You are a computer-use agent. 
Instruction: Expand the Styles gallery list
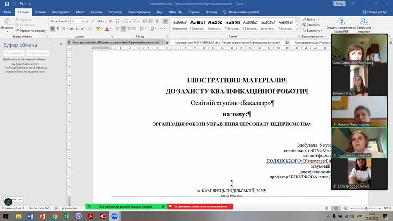pos(297,30)
